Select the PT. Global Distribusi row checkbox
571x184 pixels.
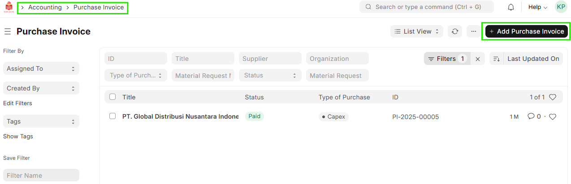112,116
